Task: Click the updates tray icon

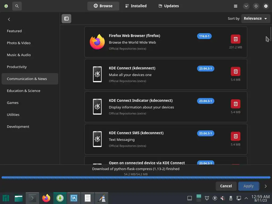Action: (215, 198)
